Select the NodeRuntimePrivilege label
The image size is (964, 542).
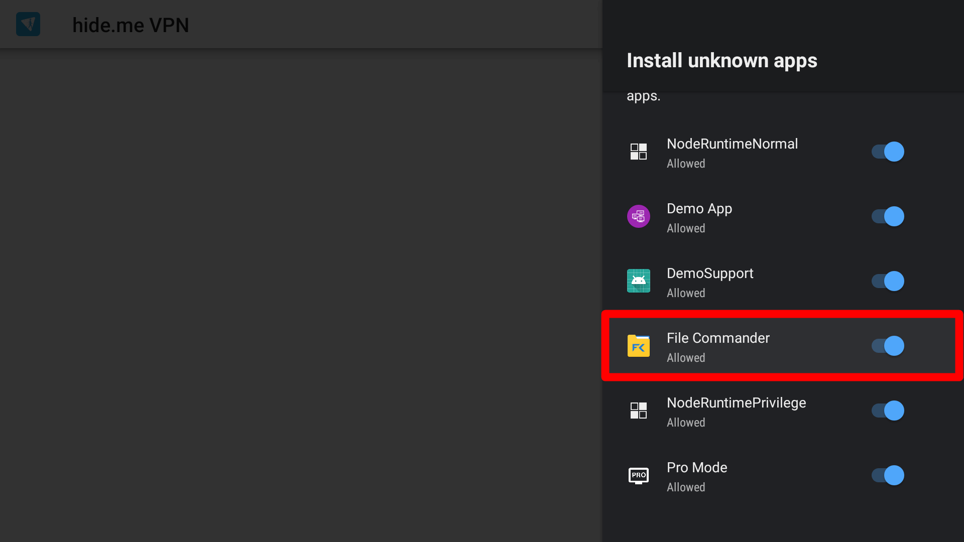pyautogui.click(x=736, y=403)
